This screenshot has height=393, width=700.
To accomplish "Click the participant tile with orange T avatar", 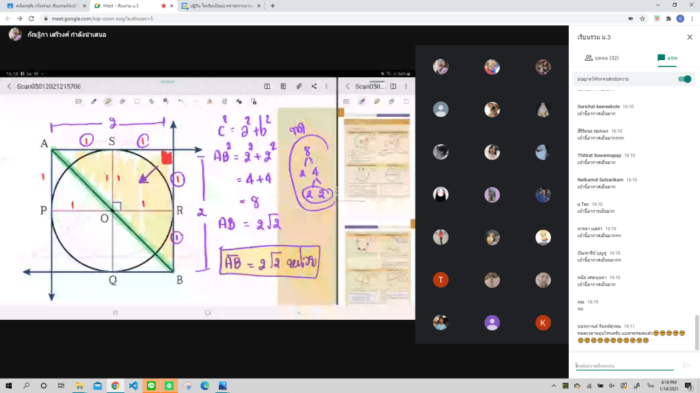I will (441, 280).
